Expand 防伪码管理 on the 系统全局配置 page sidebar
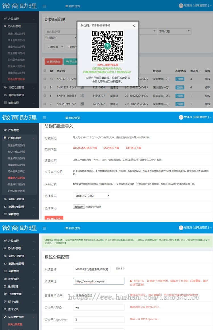This screenshot has width=213, height=330. [19, 248]
